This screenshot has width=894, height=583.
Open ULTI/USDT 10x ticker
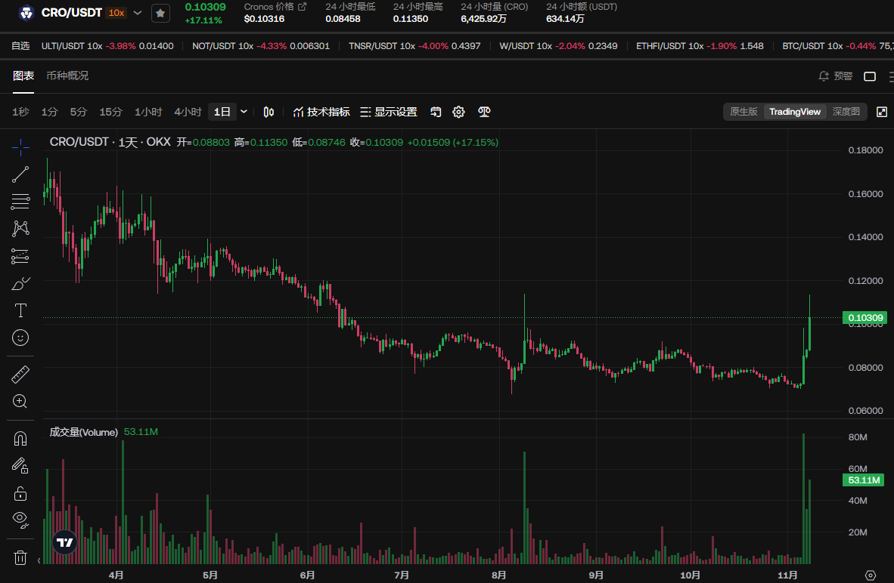(107, 46)
